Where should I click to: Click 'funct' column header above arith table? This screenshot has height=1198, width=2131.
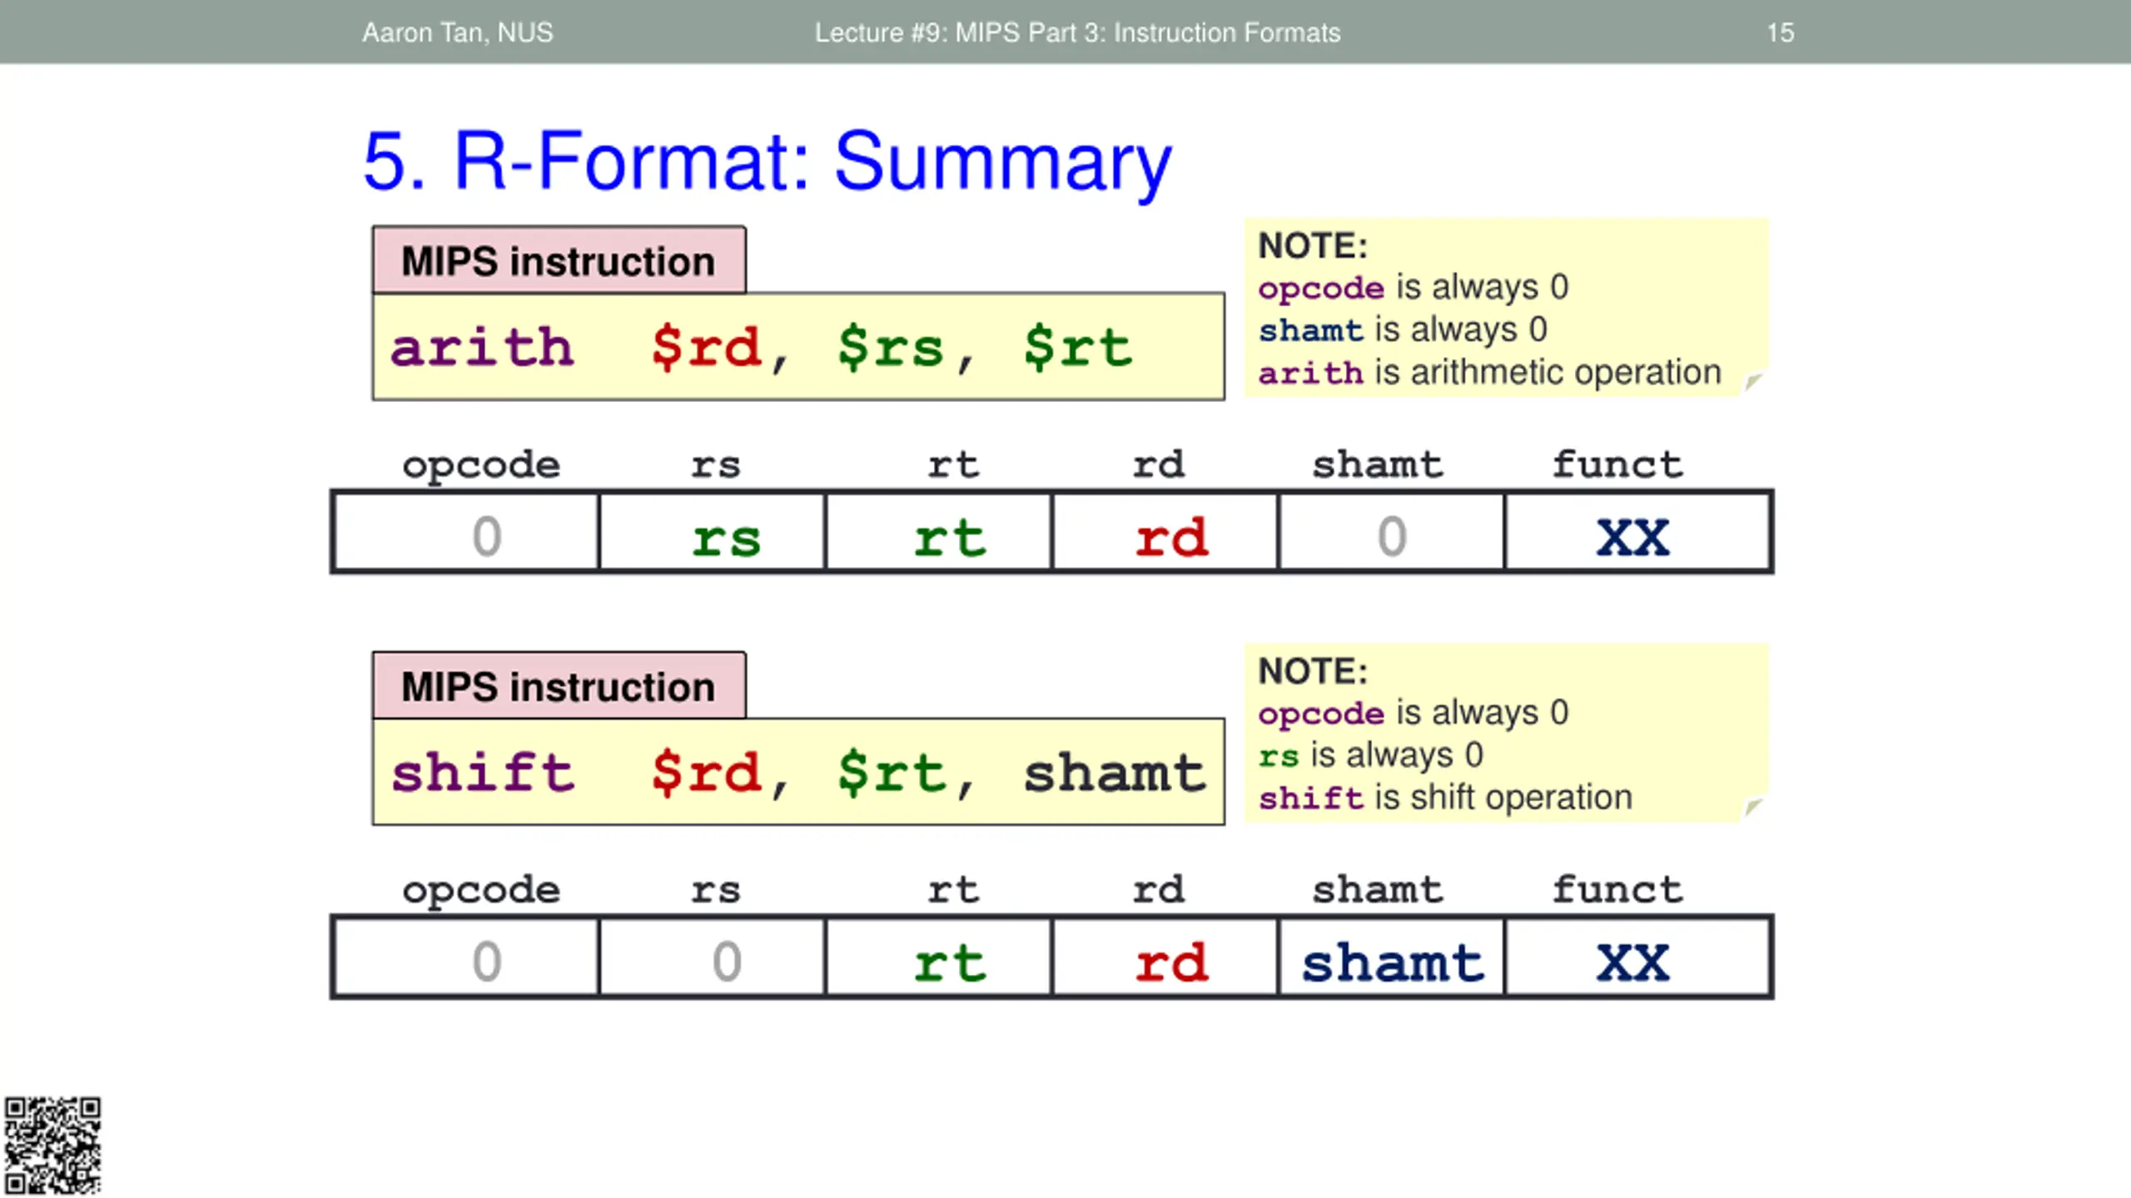tap(1617, 464)
